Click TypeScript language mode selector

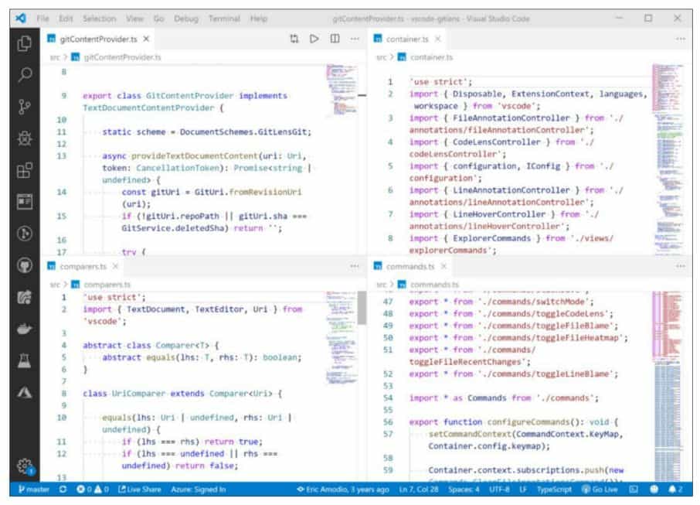[x=554, y=490]
